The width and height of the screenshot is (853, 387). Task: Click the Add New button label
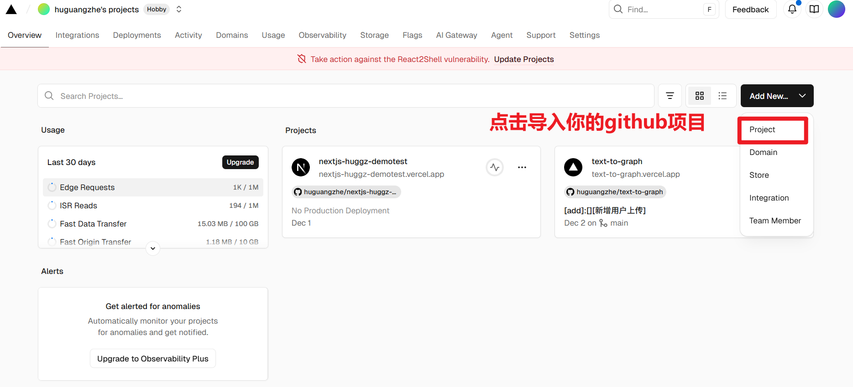(x=769, y=96)
